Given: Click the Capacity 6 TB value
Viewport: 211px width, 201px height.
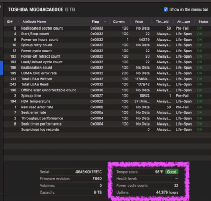Looking at the screenshot, I should click(x=98, y=192).
